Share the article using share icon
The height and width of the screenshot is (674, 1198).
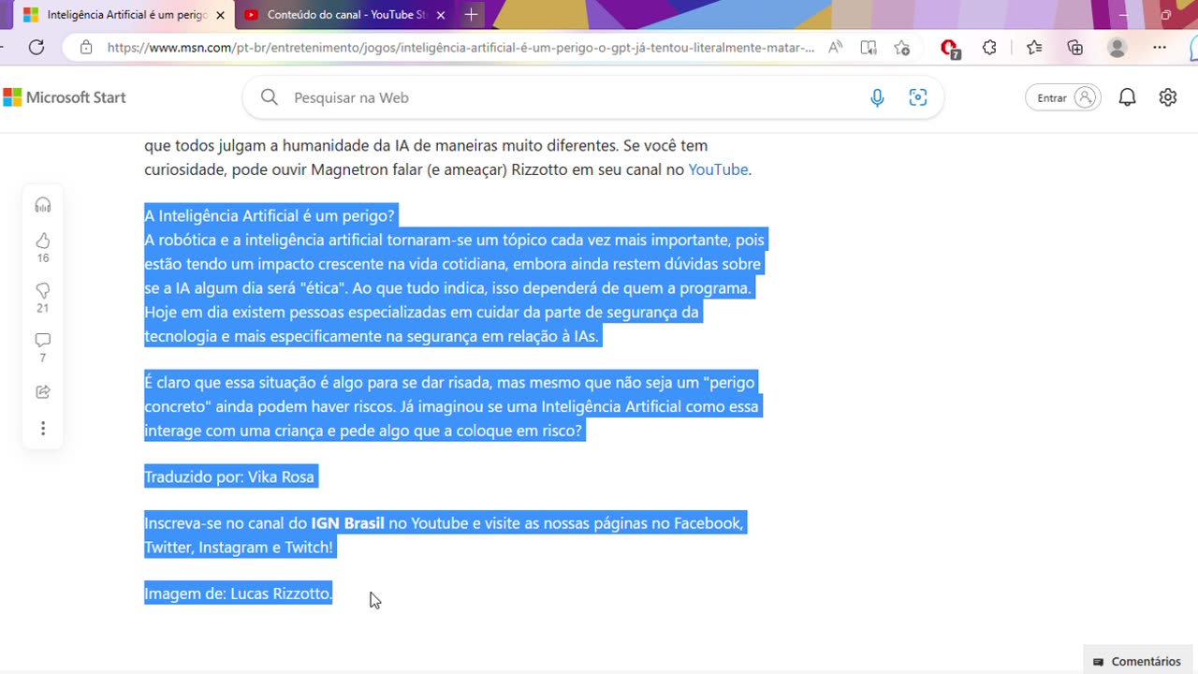(43, 392)
